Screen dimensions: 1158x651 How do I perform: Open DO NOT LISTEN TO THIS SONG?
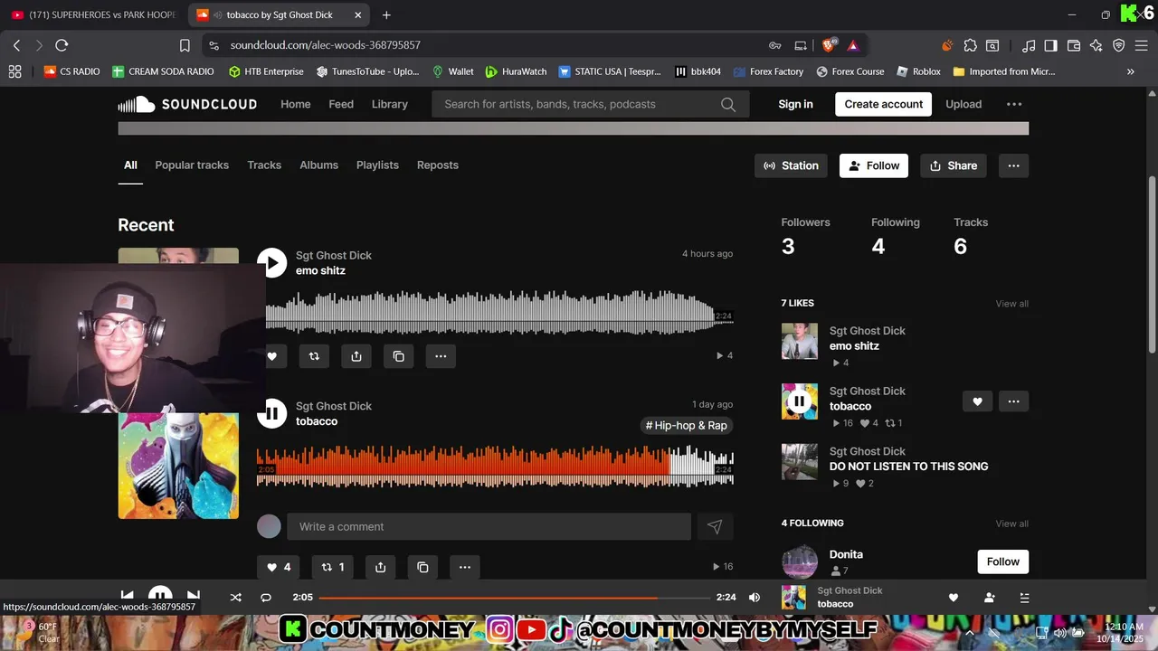coord(908,467)
